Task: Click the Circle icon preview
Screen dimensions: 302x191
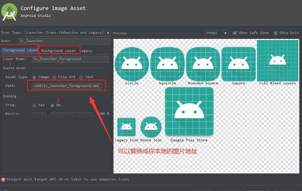Action: pyautogui.click(x=132, y=64)
